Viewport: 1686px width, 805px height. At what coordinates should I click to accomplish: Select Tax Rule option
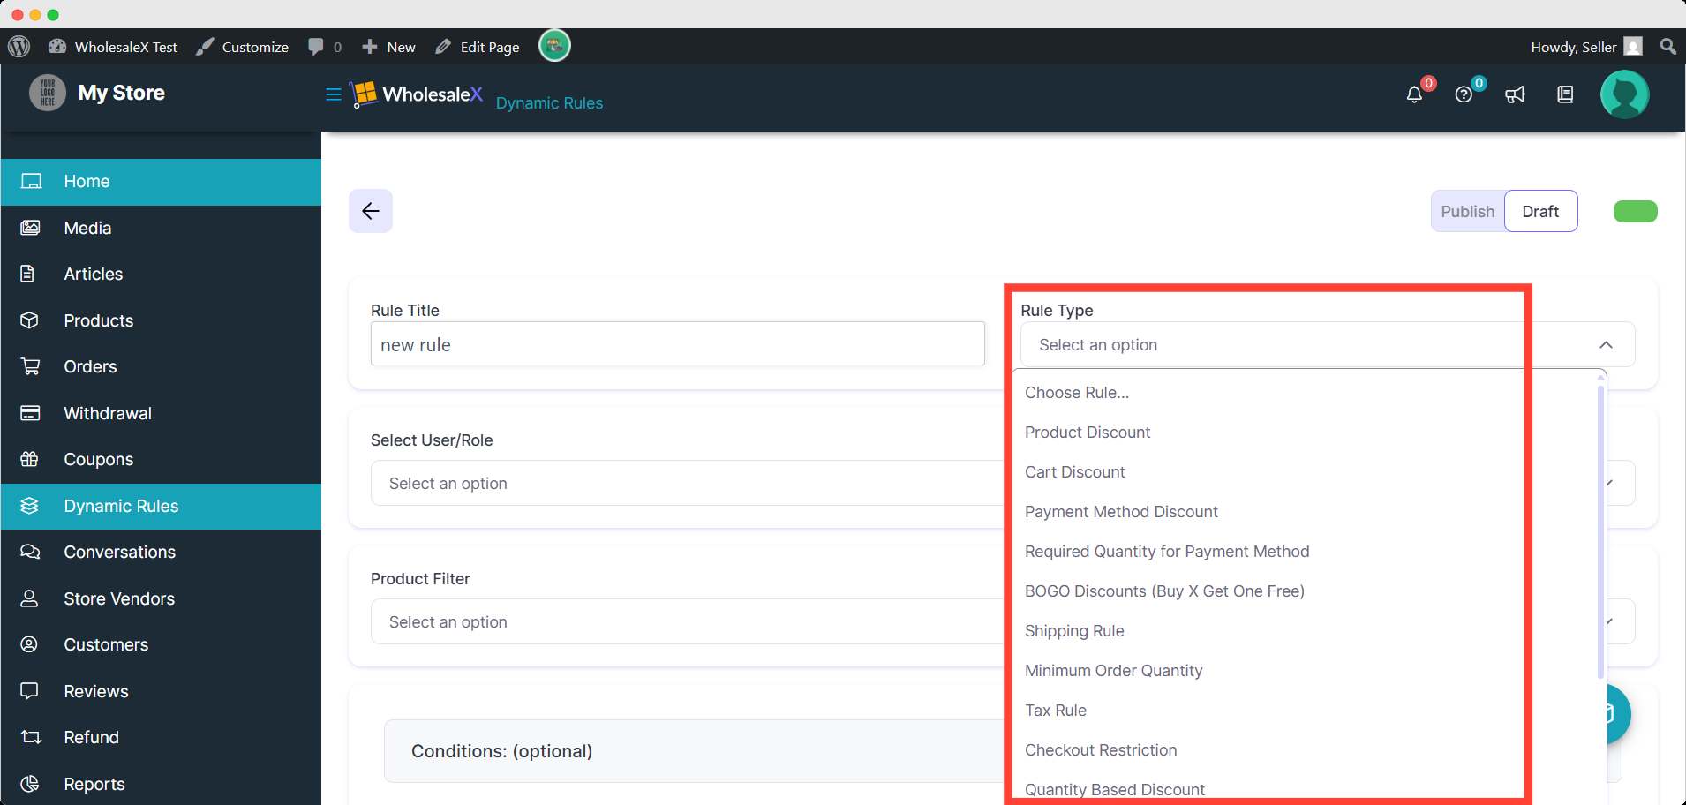[1306, 711]
